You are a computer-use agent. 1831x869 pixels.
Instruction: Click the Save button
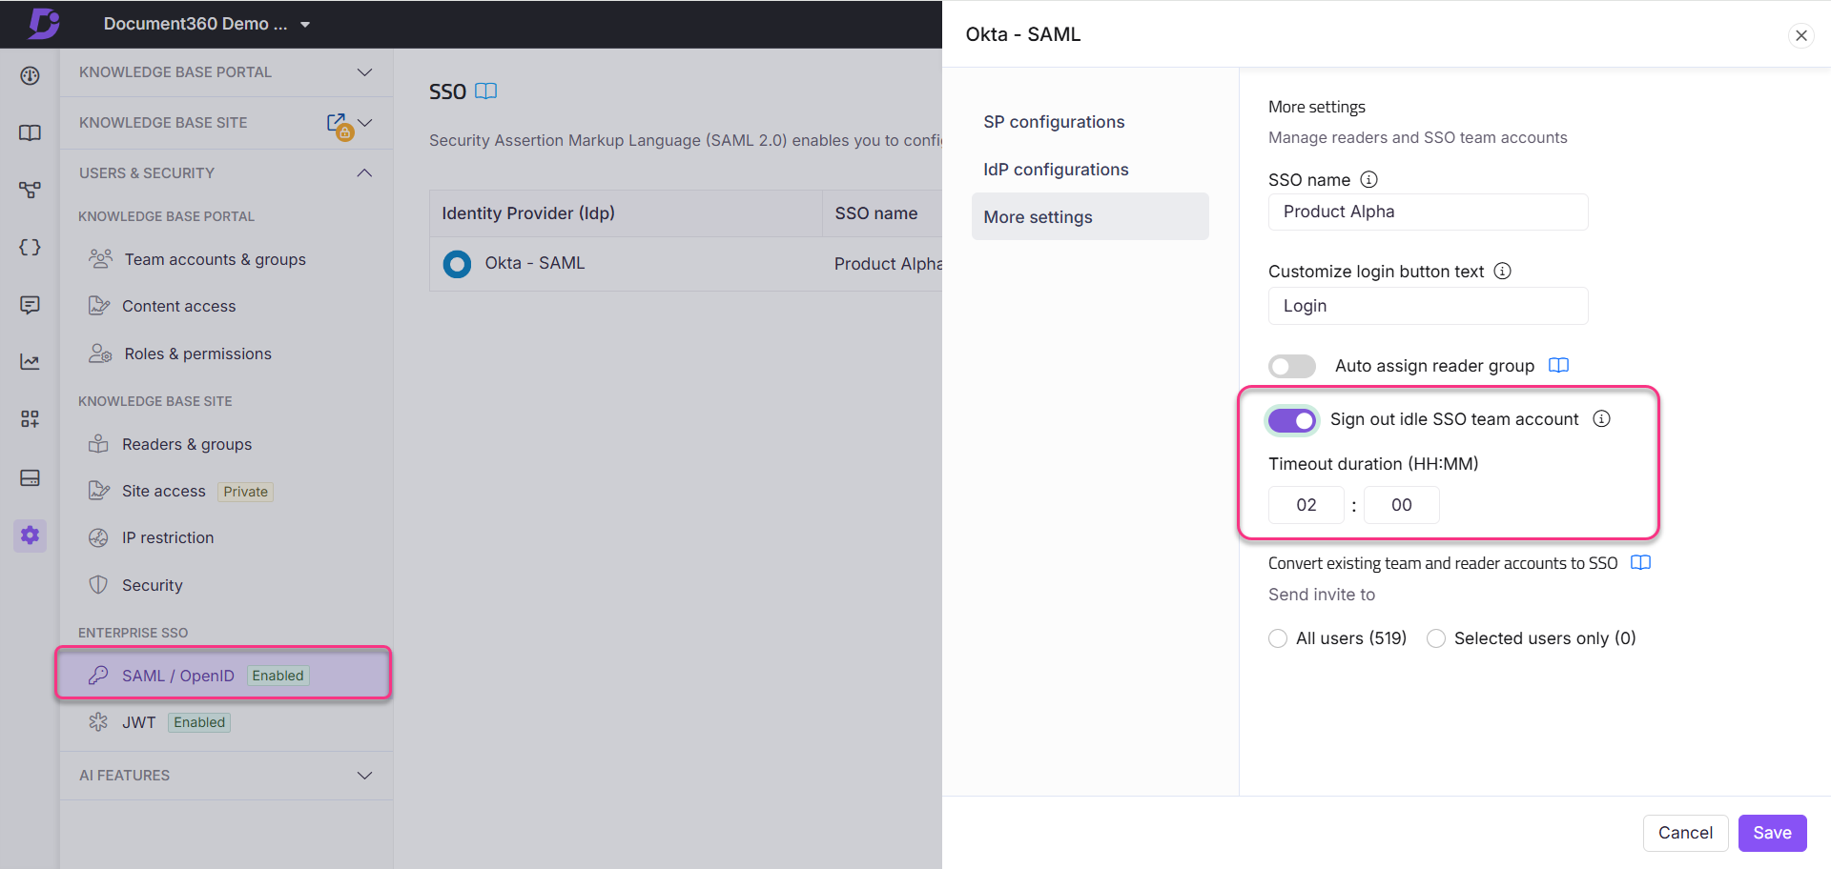pyautogui.click(x=1772, y=833)
